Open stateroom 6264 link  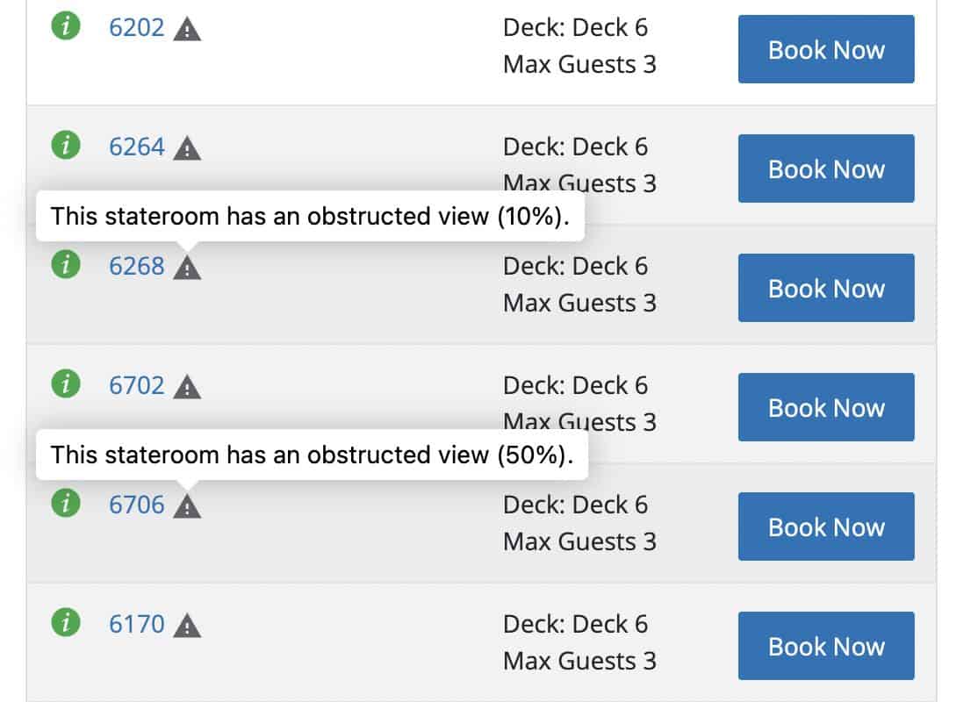click(136, 147)
